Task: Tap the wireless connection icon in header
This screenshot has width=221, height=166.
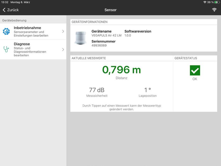Action: (x=214, y=10)
